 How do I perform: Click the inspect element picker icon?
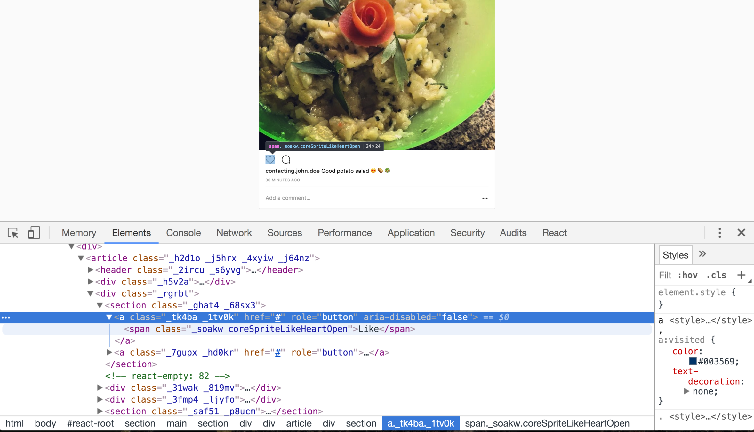[13, 233]
